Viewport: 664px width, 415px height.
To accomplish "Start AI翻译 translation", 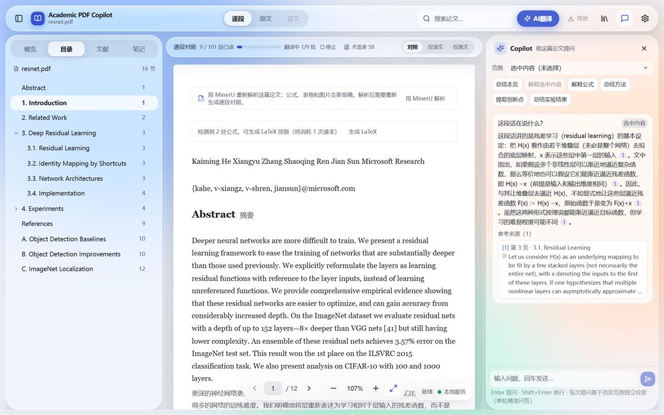I will point(538,19).
